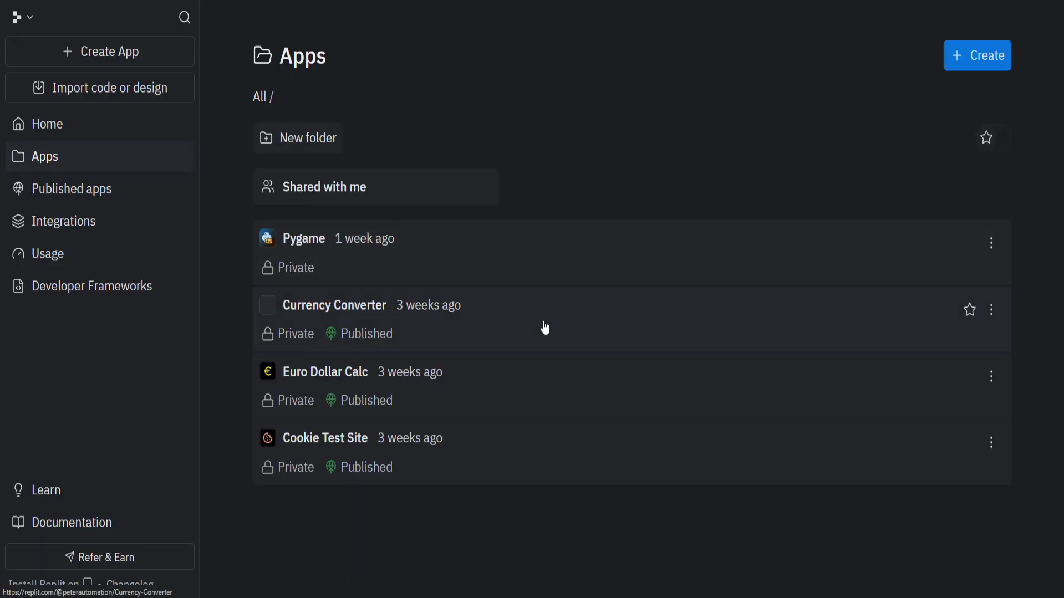Open the Usage sidebar page

click(x=47, y=254)
